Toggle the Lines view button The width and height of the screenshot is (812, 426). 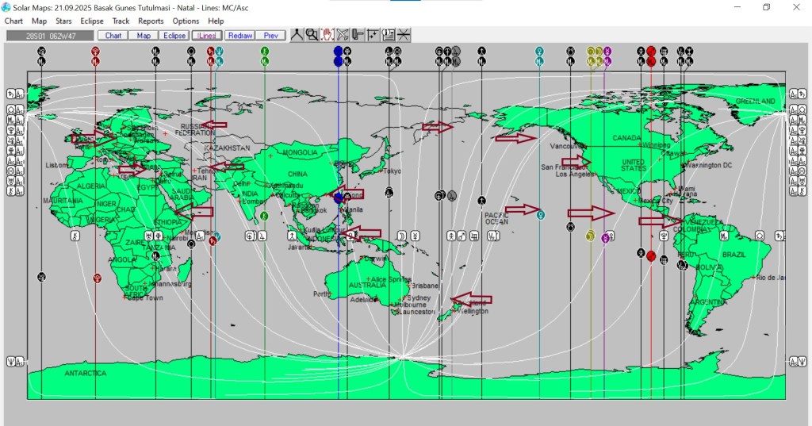tap(207, 35)
